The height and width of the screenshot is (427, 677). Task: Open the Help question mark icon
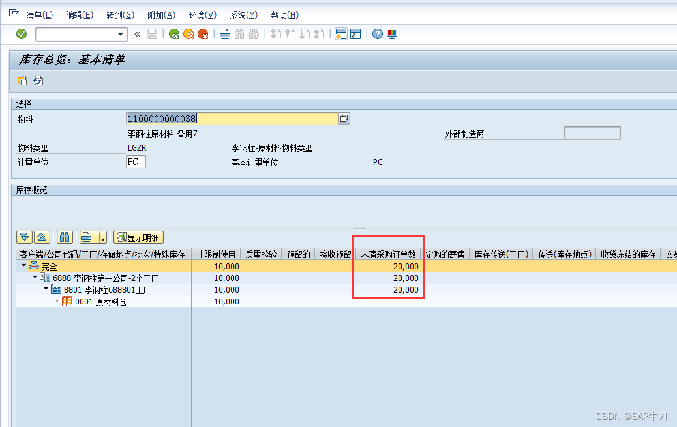pyautogui.click(x=378, y=34)
